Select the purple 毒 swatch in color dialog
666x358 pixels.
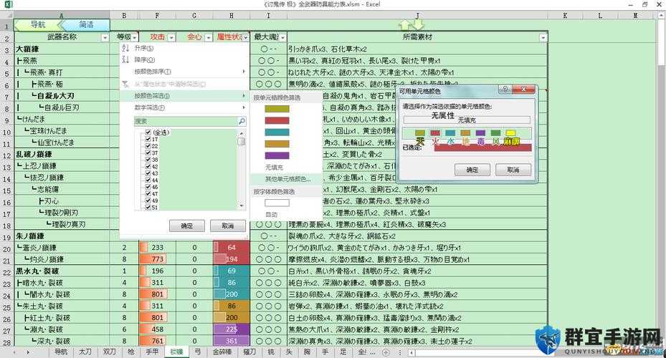point(480,133)
